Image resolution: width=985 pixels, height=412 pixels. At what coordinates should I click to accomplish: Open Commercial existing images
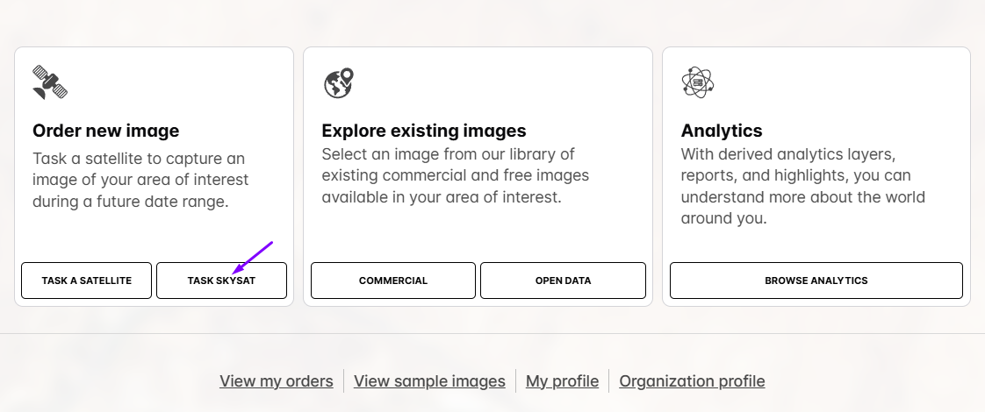click(x=392, y=281)
